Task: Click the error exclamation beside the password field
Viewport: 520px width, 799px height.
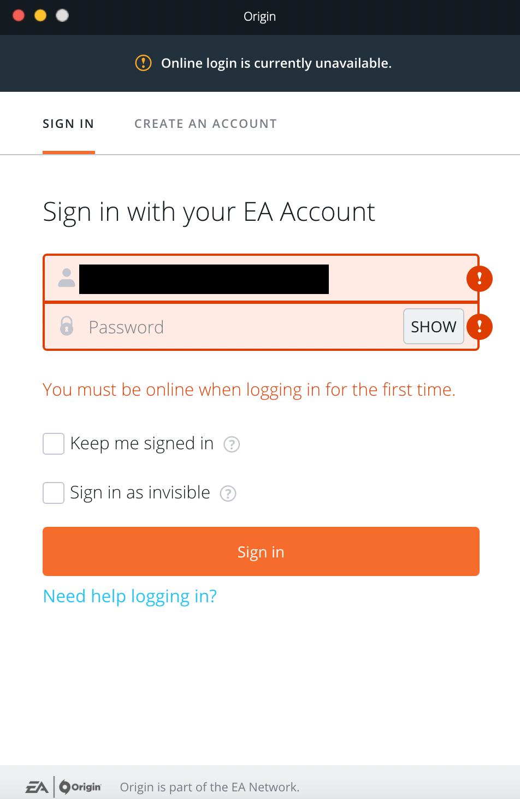Action: coord(479,326)
